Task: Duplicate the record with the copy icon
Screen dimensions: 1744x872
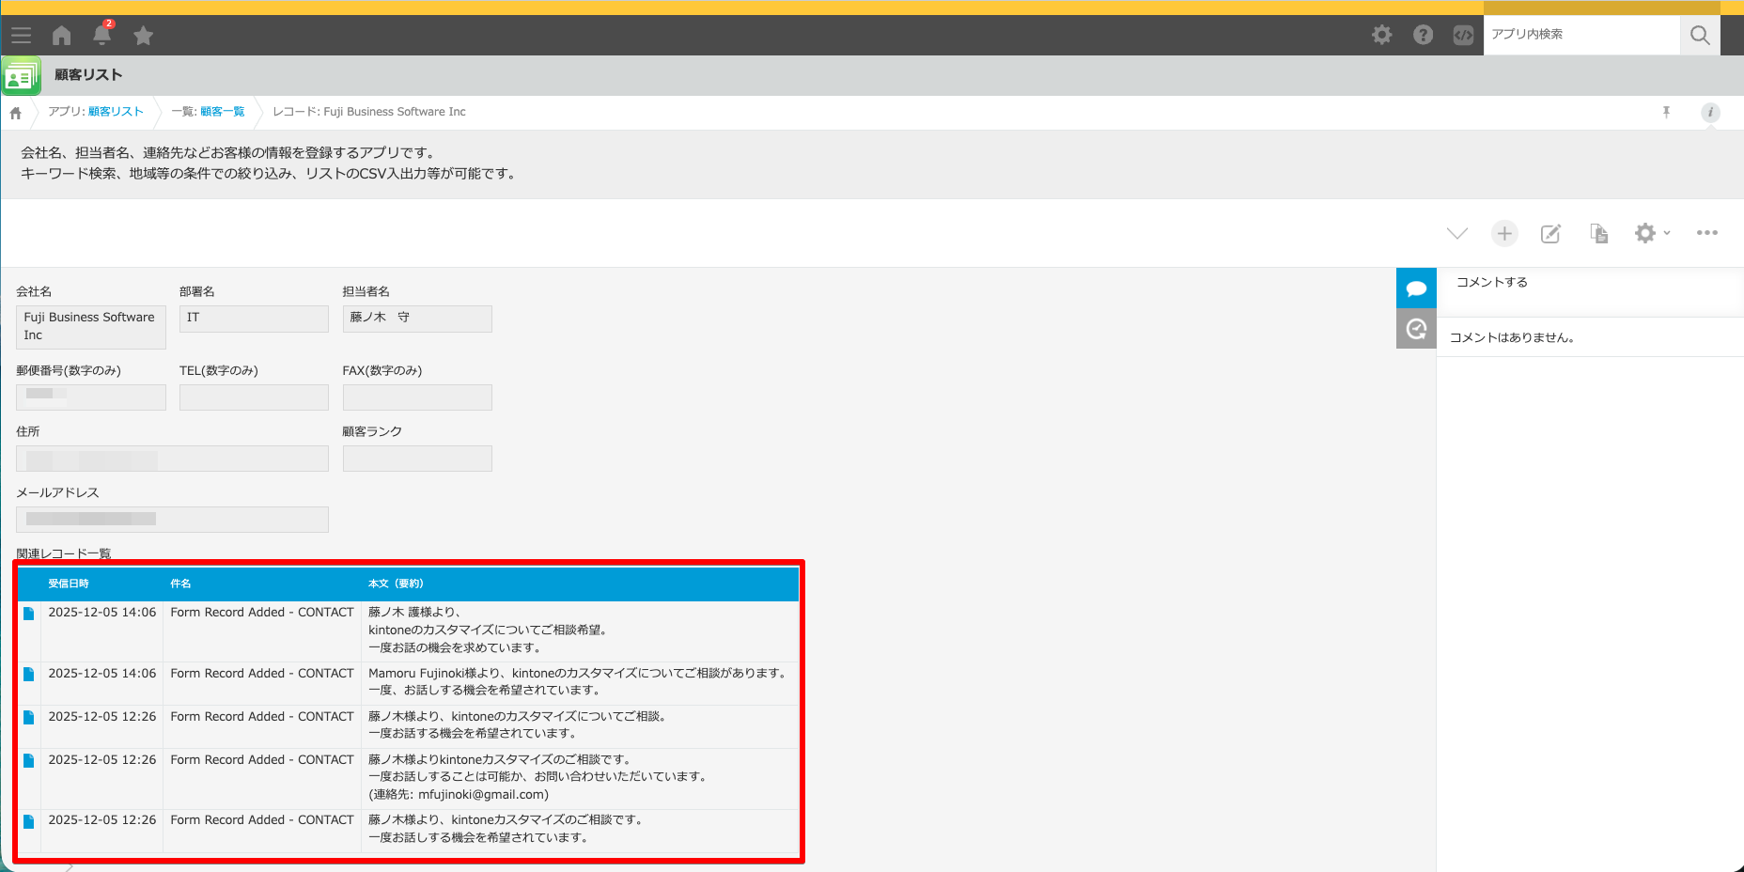Action: point(1598,233)
